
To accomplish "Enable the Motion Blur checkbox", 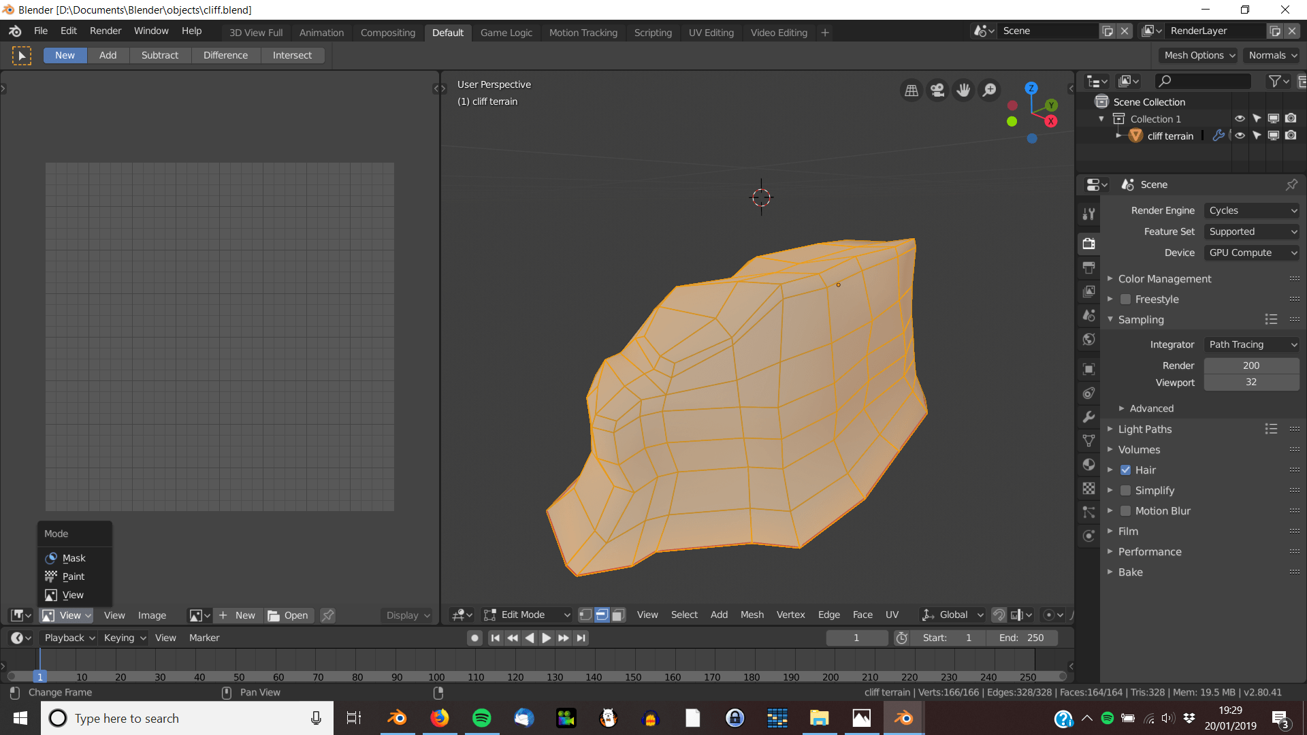I will click(1125, 510).
